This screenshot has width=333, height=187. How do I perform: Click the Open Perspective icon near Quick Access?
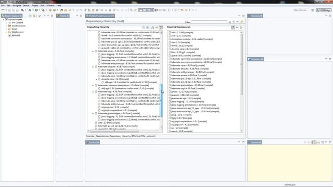pyautogui.click(x=312, y=10)
